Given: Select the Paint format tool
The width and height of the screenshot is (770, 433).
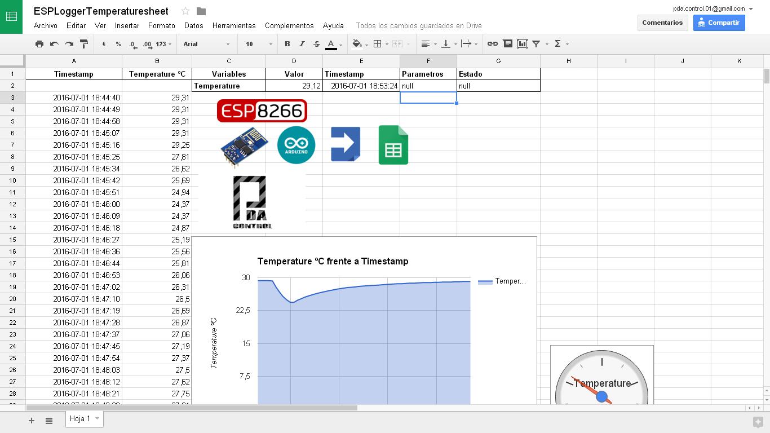Looking at the screenshot, I should coord(84,43).
